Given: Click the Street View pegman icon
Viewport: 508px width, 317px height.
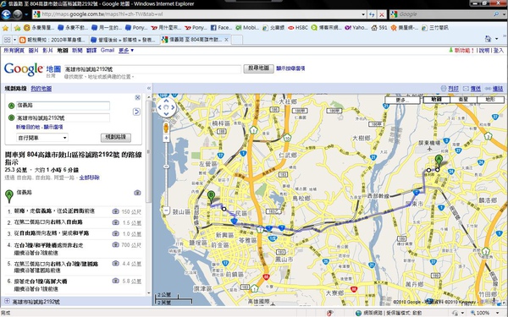Looking at the screenshot, I should click(166, 128).
